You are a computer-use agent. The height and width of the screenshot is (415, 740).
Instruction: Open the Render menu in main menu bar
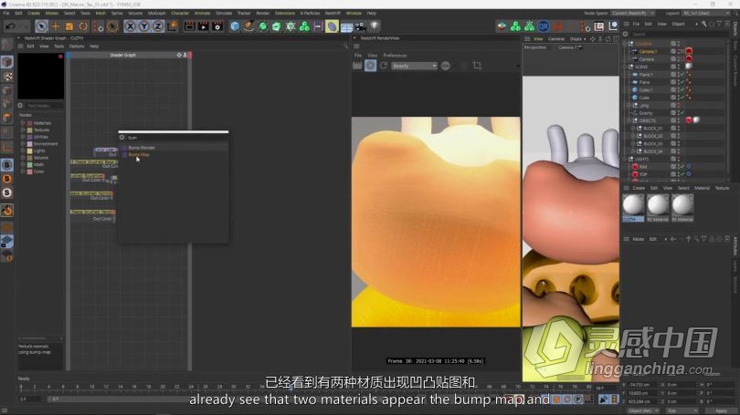(263, 13)
